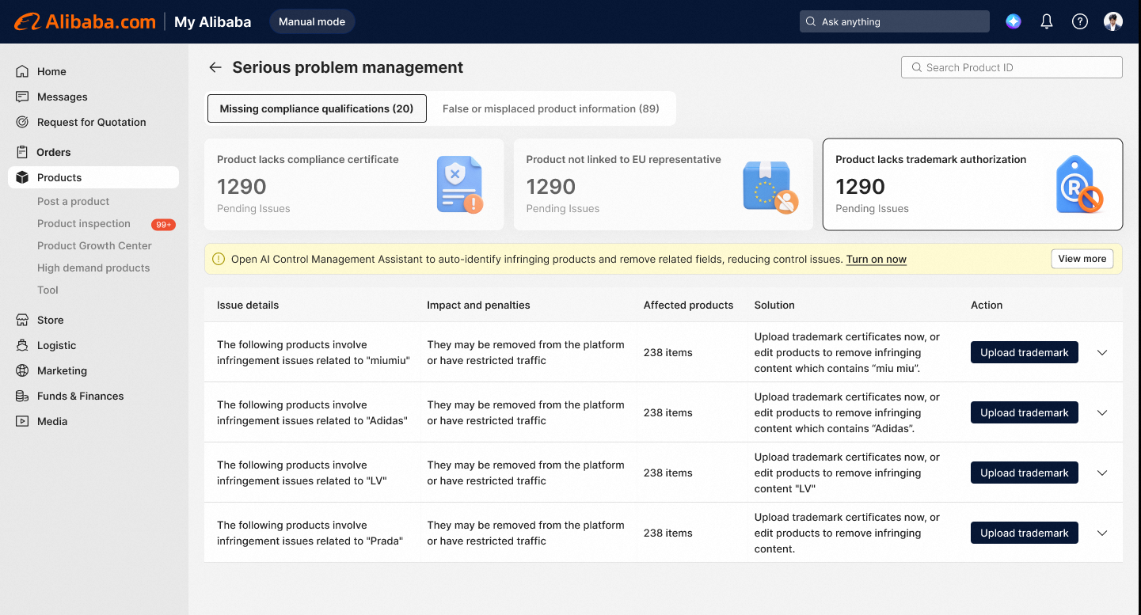Click the Media play icon
This screenshot has width=1141, height=615.
pos(22,421)
